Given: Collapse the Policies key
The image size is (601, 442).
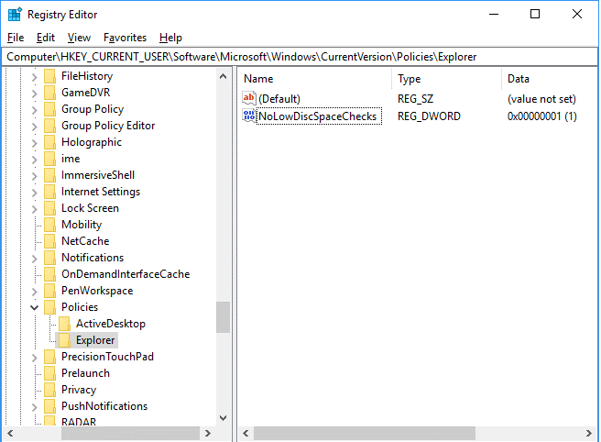Looking at the screenshot, I should coord(35,308).
